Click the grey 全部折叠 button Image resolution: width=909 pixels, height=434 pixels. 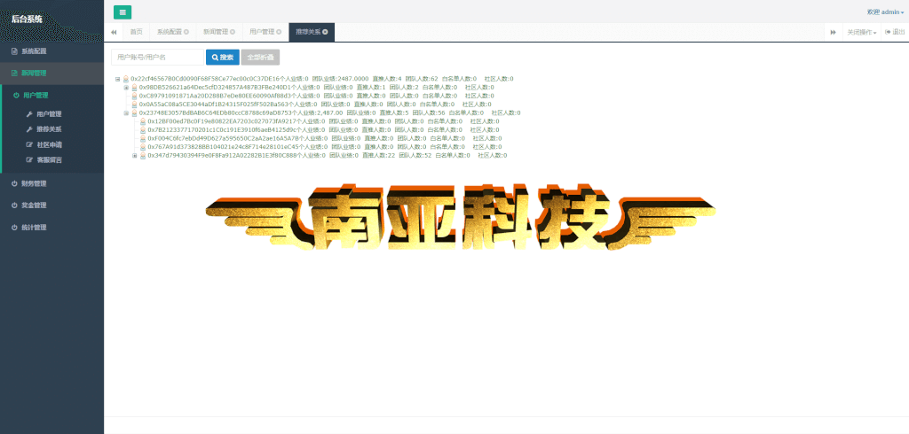click(x=260, y=58)
